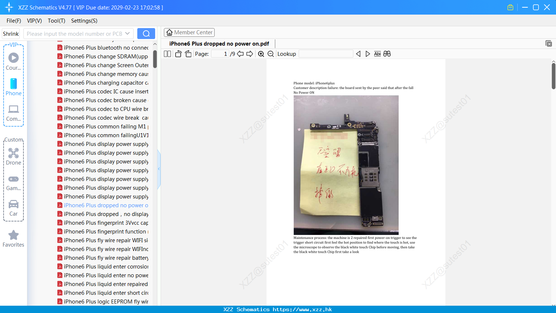Click the file list vertical scrollbar

tap(155, 59)
